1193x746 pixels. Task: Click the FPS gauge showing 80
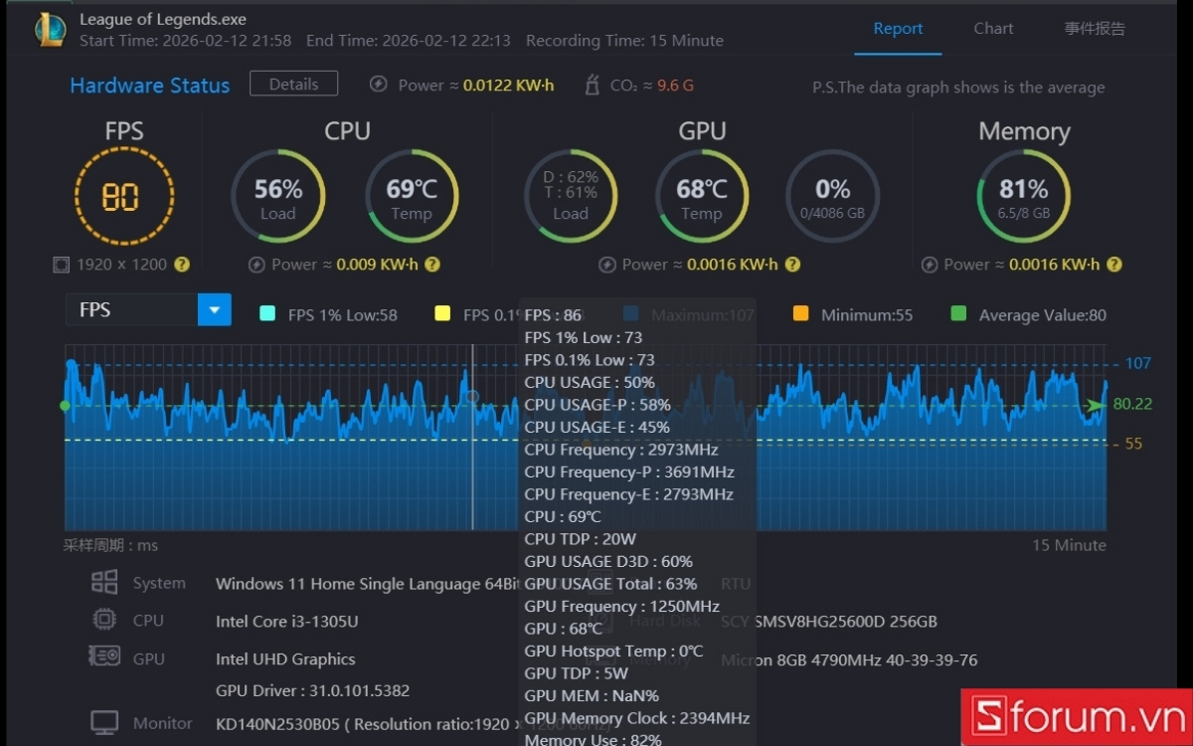(124, 196)
